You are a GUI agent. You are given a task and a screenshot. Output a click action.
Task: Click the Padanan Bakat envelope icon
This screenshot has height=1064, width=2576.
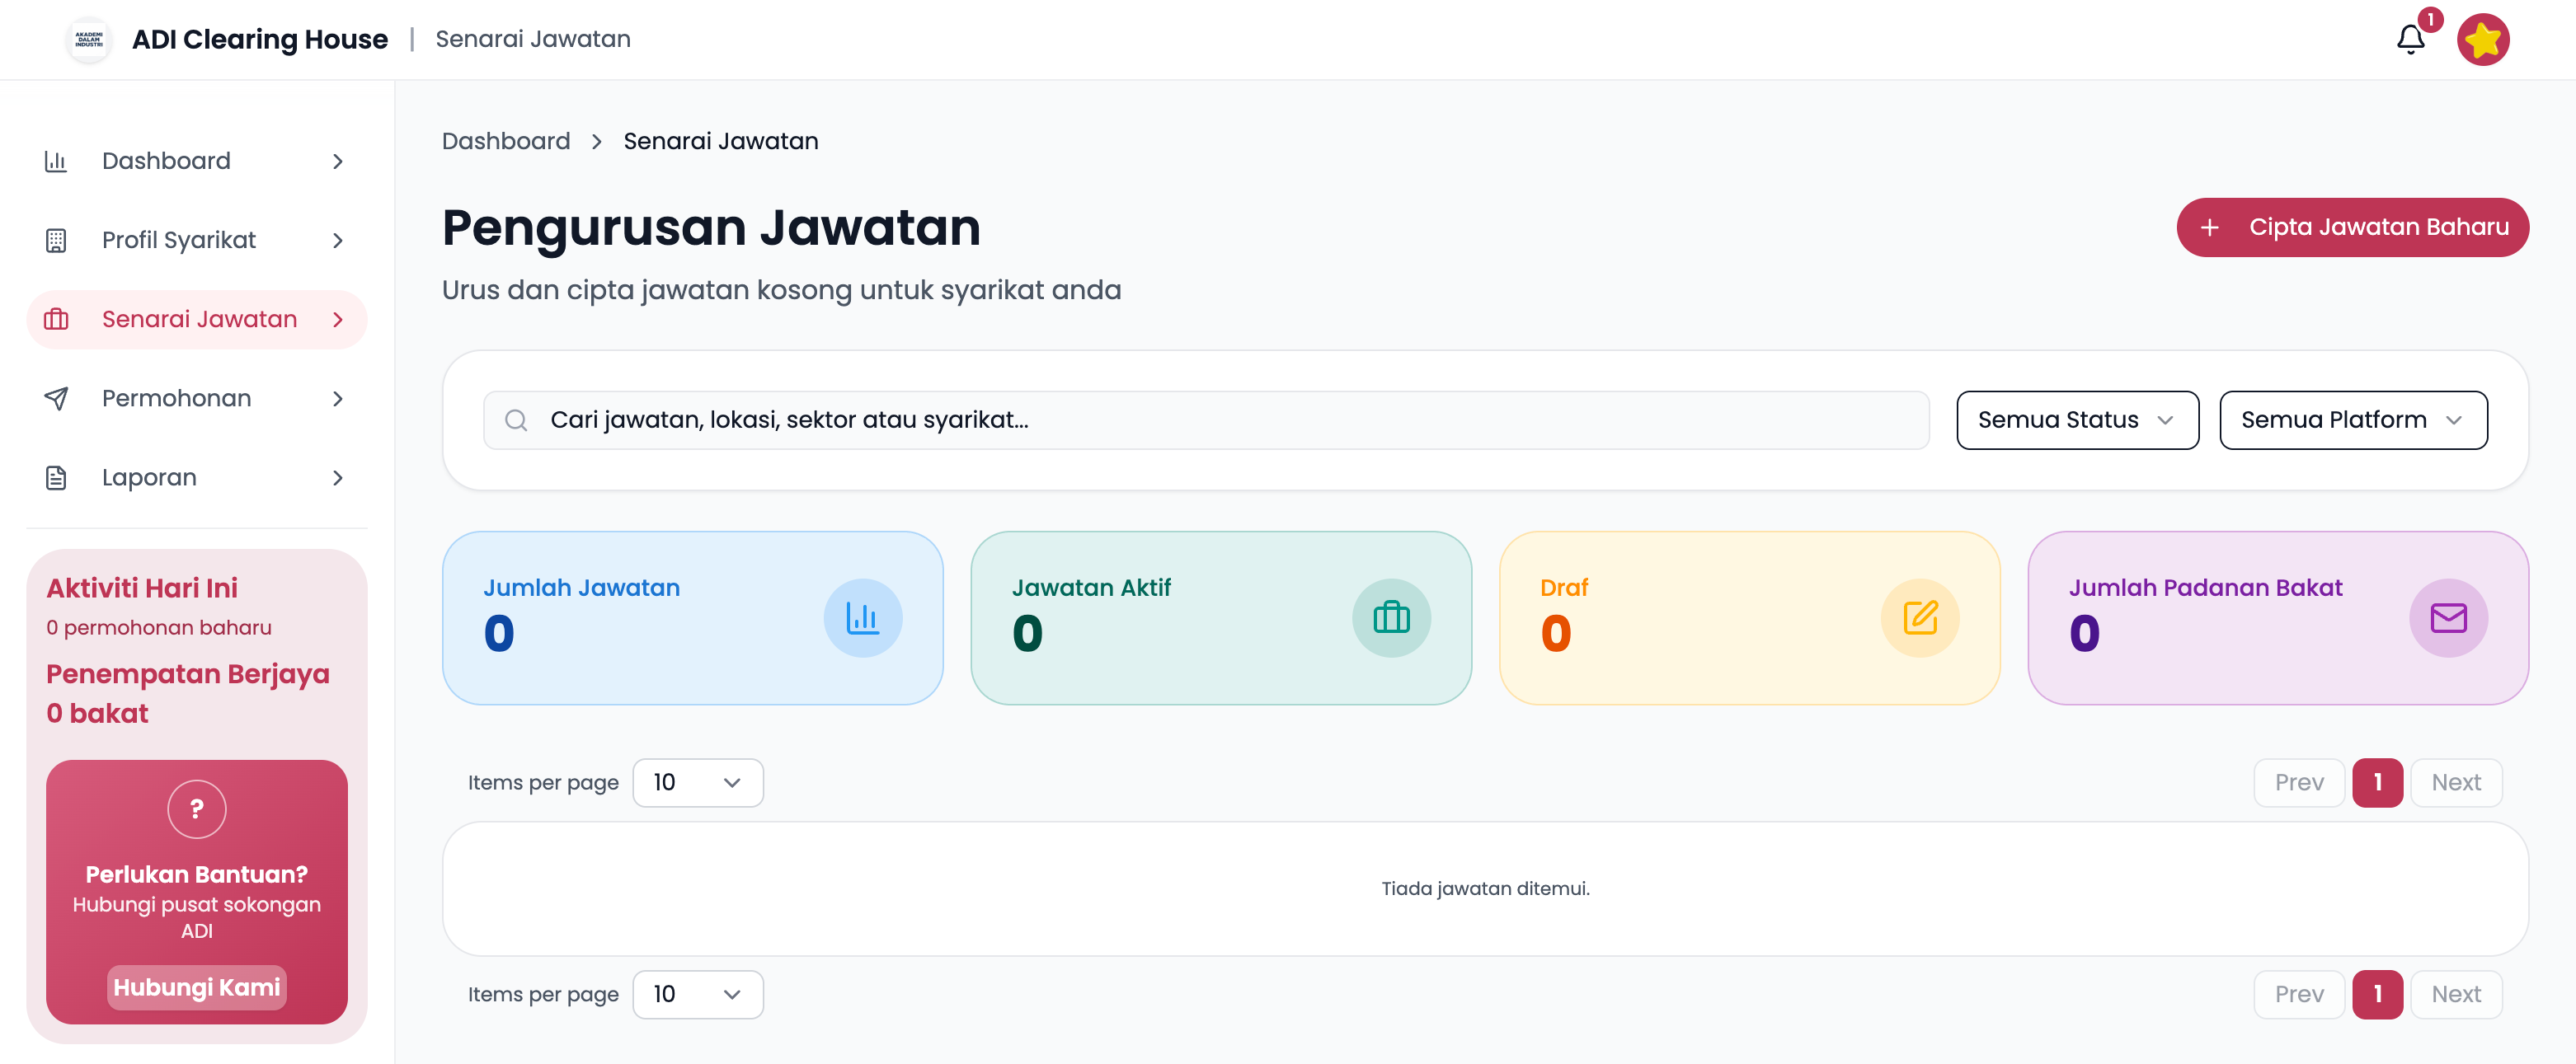(2447, 618)
